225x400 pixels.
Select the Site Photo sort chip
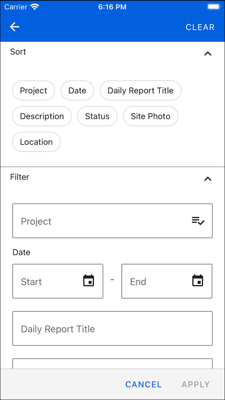(150, 116)
